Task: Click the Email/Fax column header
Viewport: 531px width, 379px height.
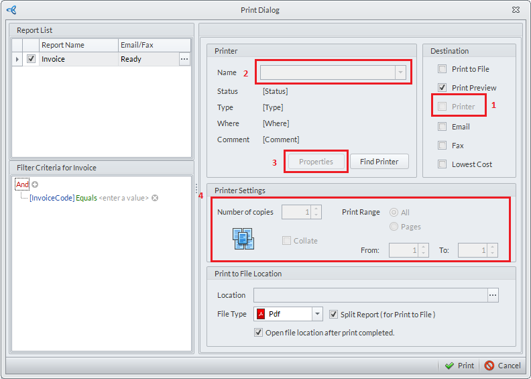Action: tap(147, 45)
